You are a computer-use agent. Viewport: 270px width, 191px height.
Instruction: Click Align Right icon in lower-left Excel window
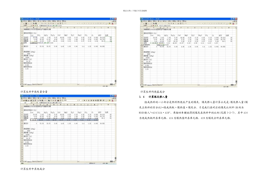point(96,100)
